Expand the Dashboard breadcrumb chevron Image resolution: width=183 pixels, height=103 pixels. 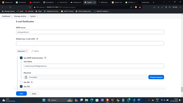point(12,16)
